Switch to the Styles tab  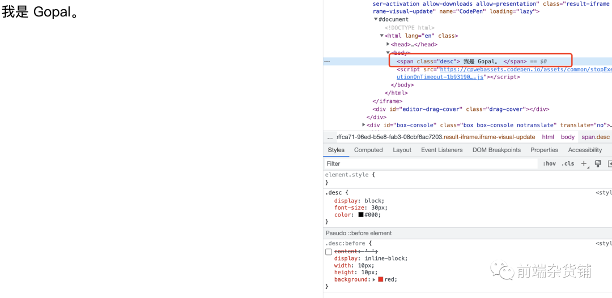336,150
